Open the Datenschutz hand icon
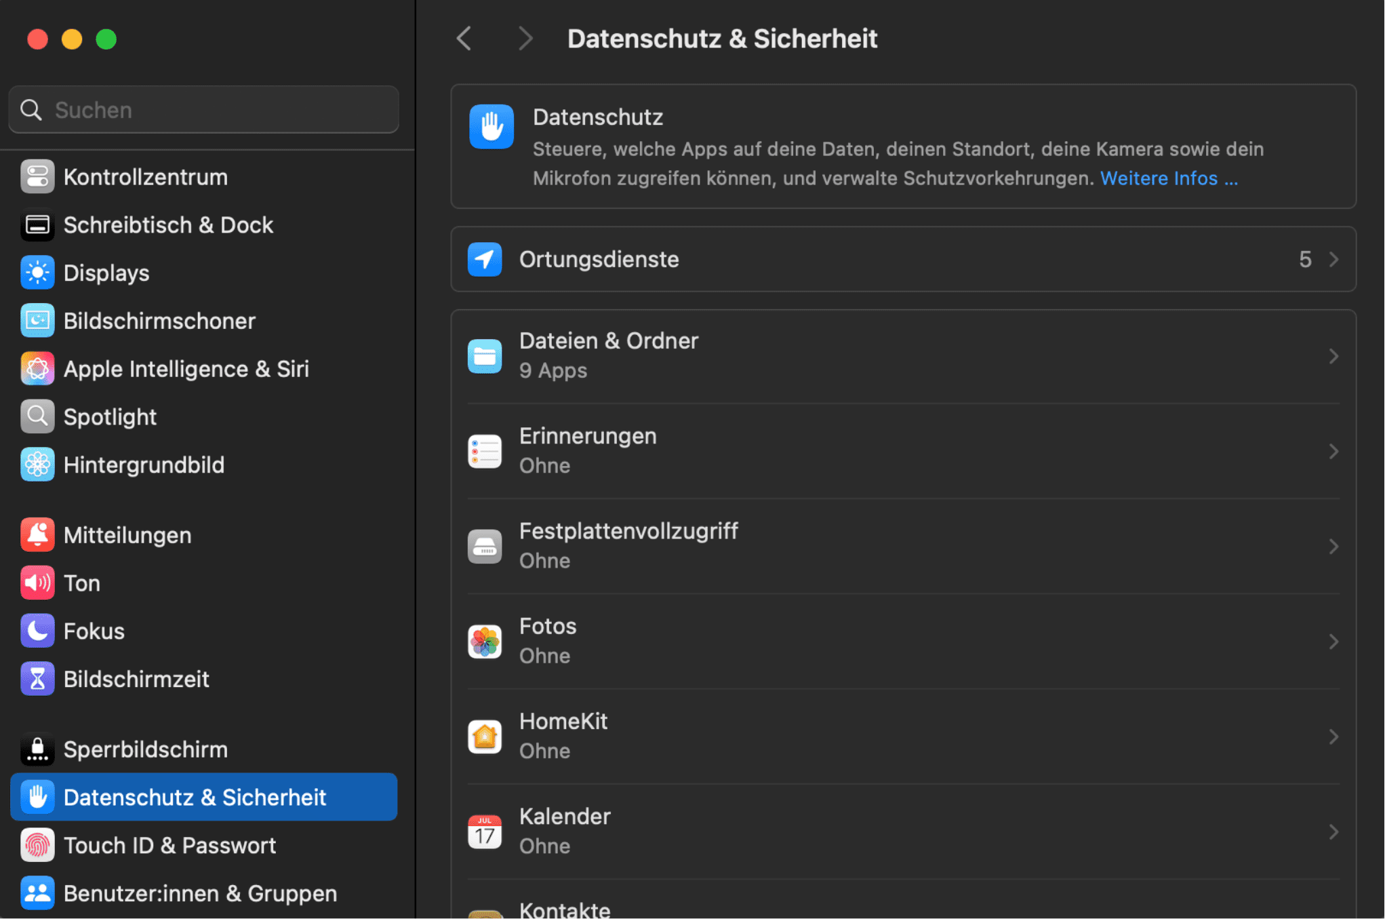Image resolution: width=1385 pixels, height=921 pixels. point(491,126)
